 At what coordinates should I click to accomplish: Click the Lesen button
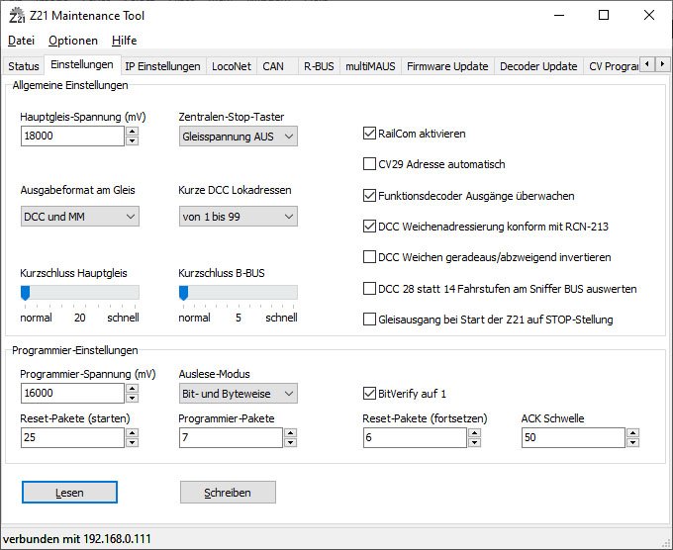click(69, 492)
